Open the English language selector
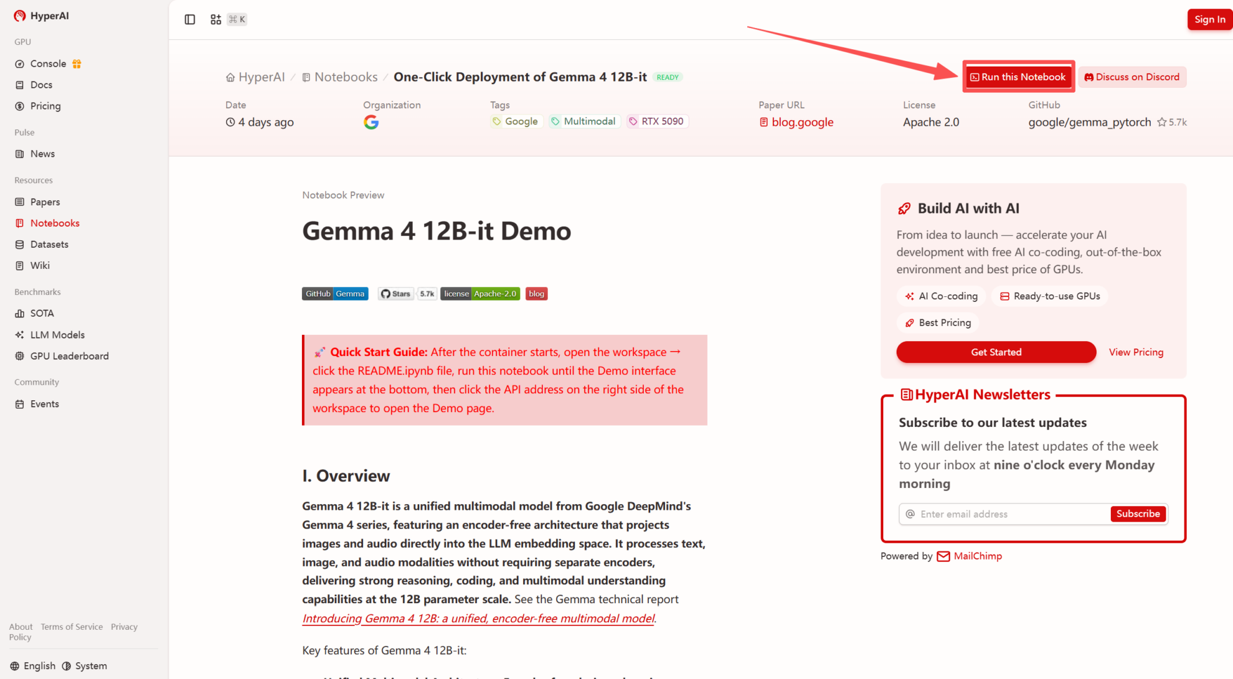Viewport: 1233px width, 679px height. pyautogui.click(x=33, y=666)
